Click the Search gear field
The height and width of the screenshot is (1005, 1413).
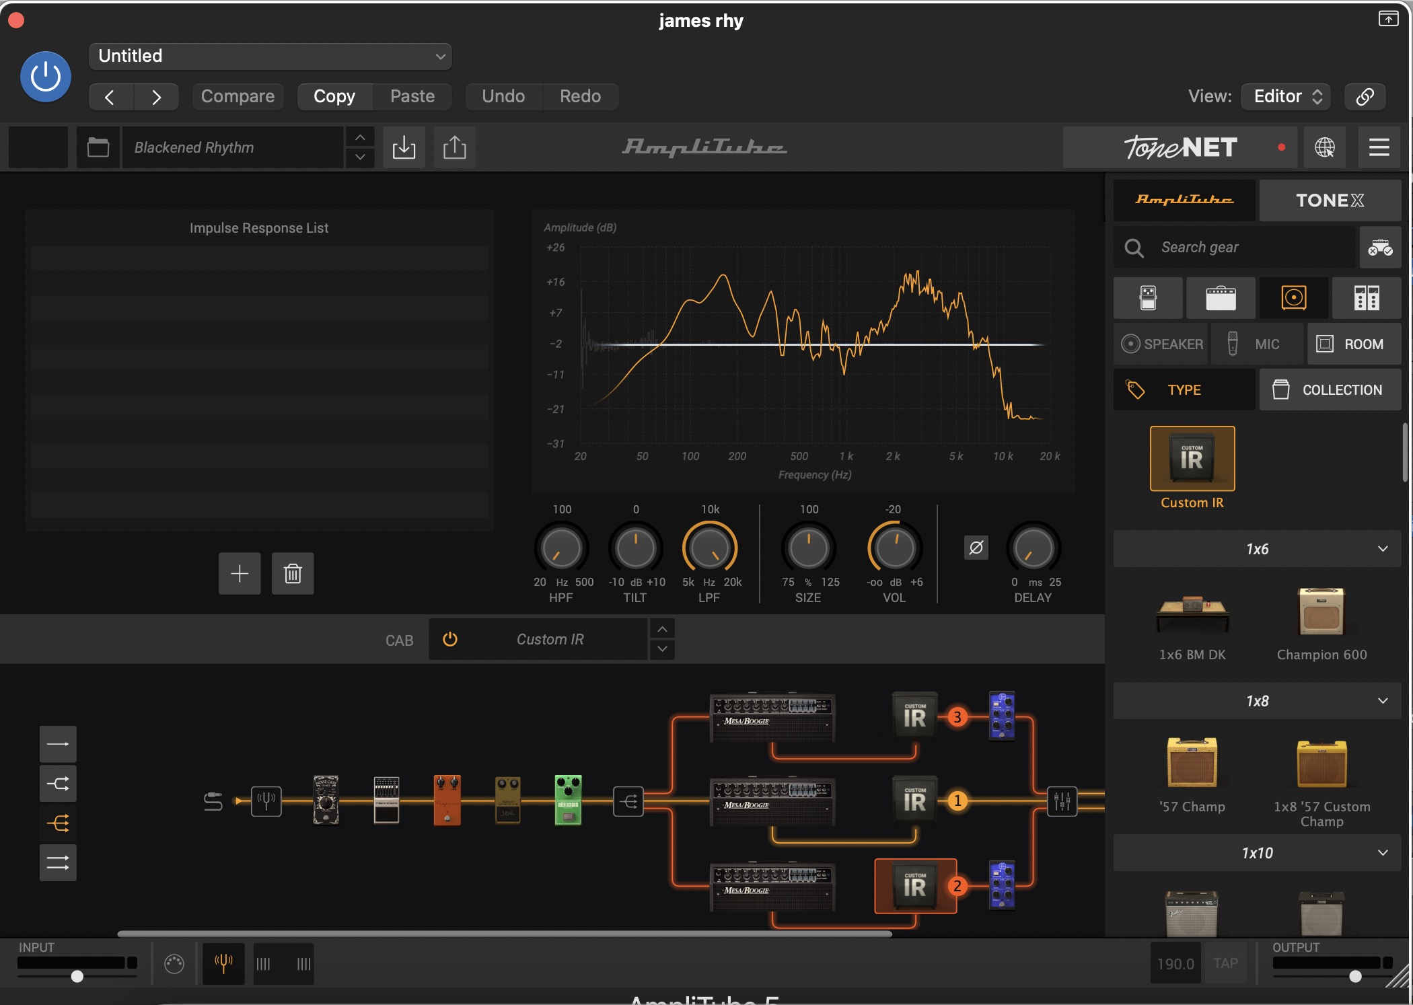point(1235,248)
